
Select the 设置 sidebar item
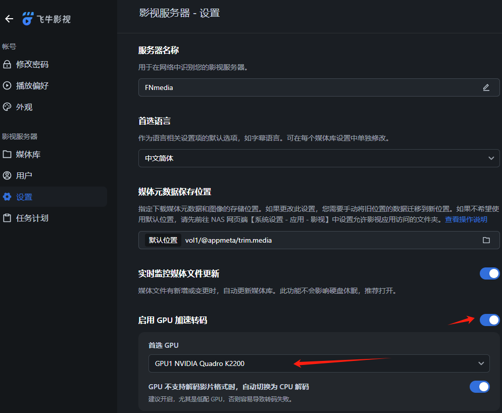(54, 197)
